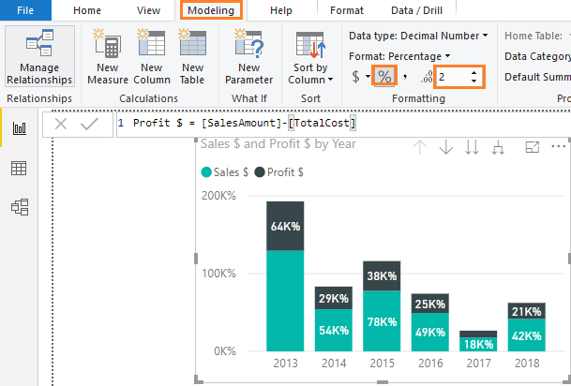The image size is (571, 386).
Task: Decrease decimal places with down arrow
Action: [473, 81]
